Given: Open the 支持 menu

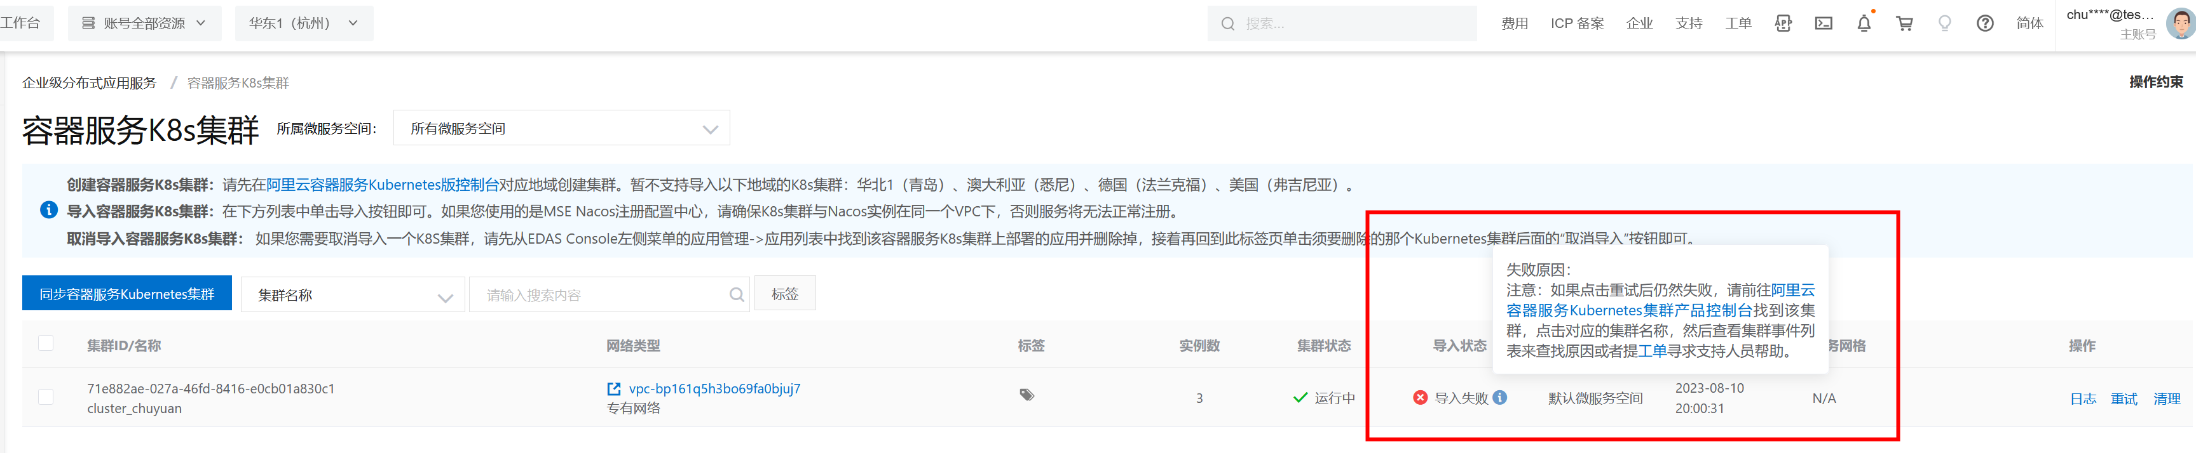Looking at the screenshot, I should pyautogui.click(x=1689, y=24).
